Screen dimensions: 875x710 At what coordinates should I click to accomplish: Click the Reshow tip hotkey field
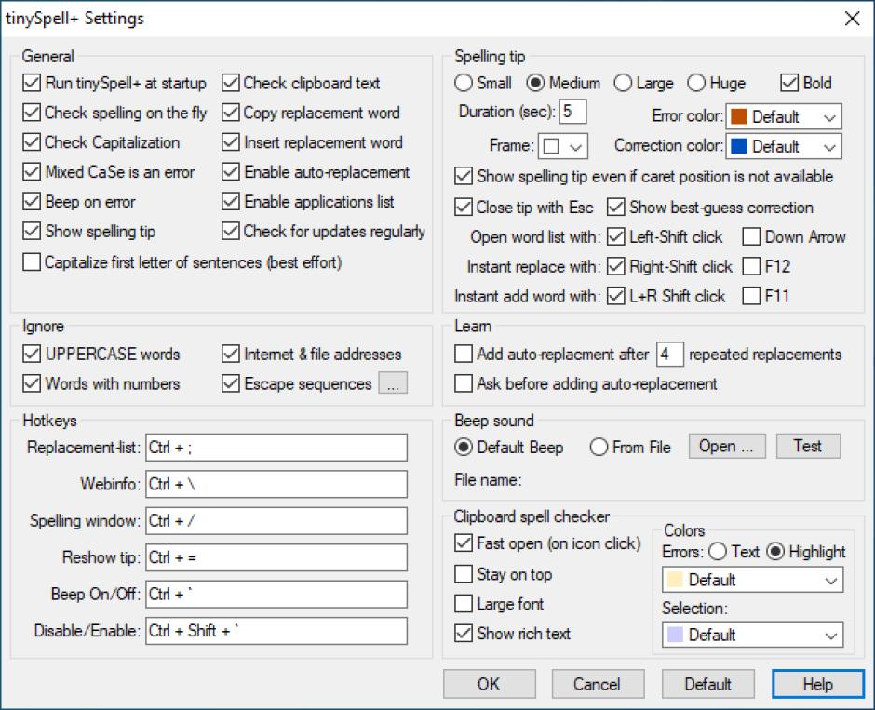coord(276,557)
